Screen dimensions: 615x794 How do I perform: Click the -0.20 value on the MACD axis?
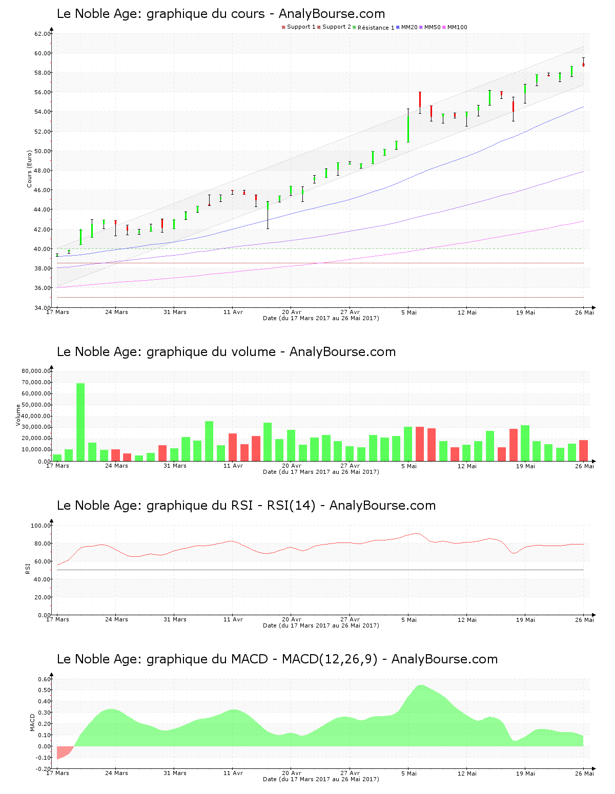pos(43,768)
